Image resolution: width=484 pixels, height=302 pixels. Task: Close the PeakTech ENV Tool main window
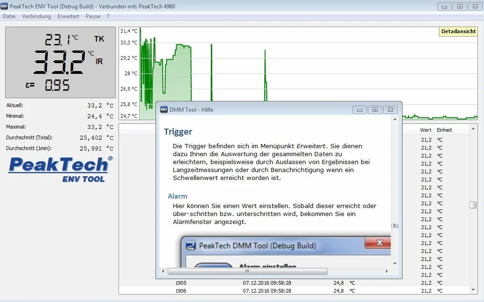[475, 7]
